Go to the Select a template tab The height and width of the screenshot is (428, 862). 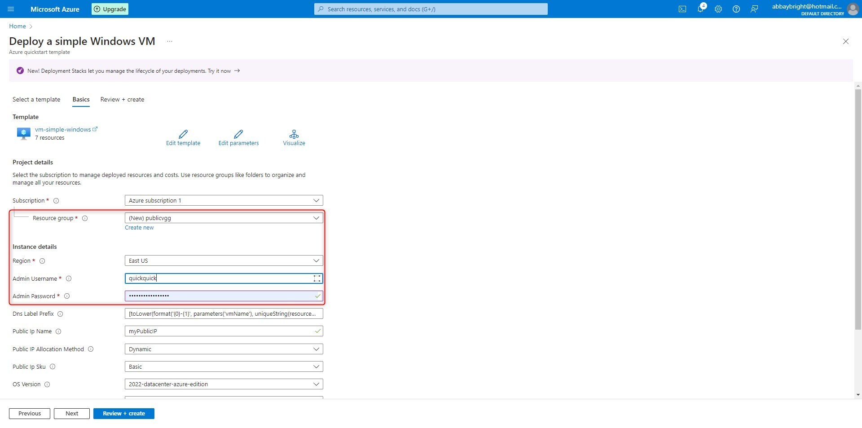(x=36, y=99)
